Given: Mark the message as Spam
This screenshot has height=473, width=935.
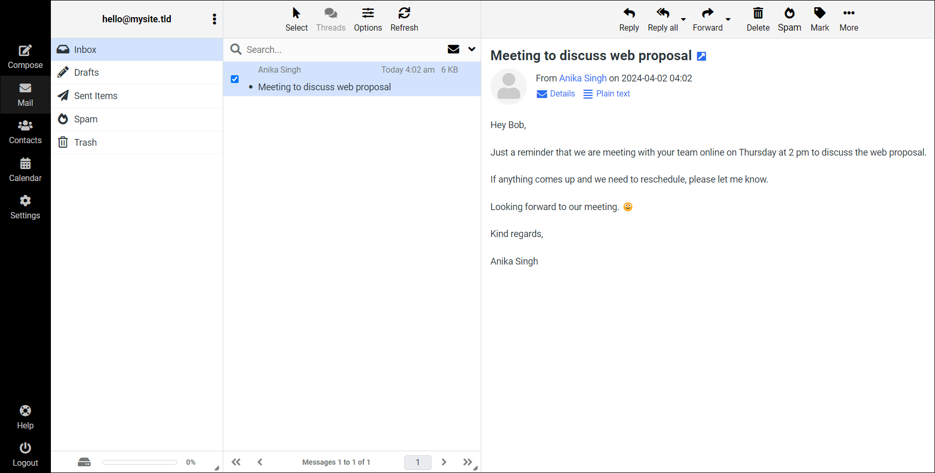Looking at the screenshot, I should tap(789, 19).
